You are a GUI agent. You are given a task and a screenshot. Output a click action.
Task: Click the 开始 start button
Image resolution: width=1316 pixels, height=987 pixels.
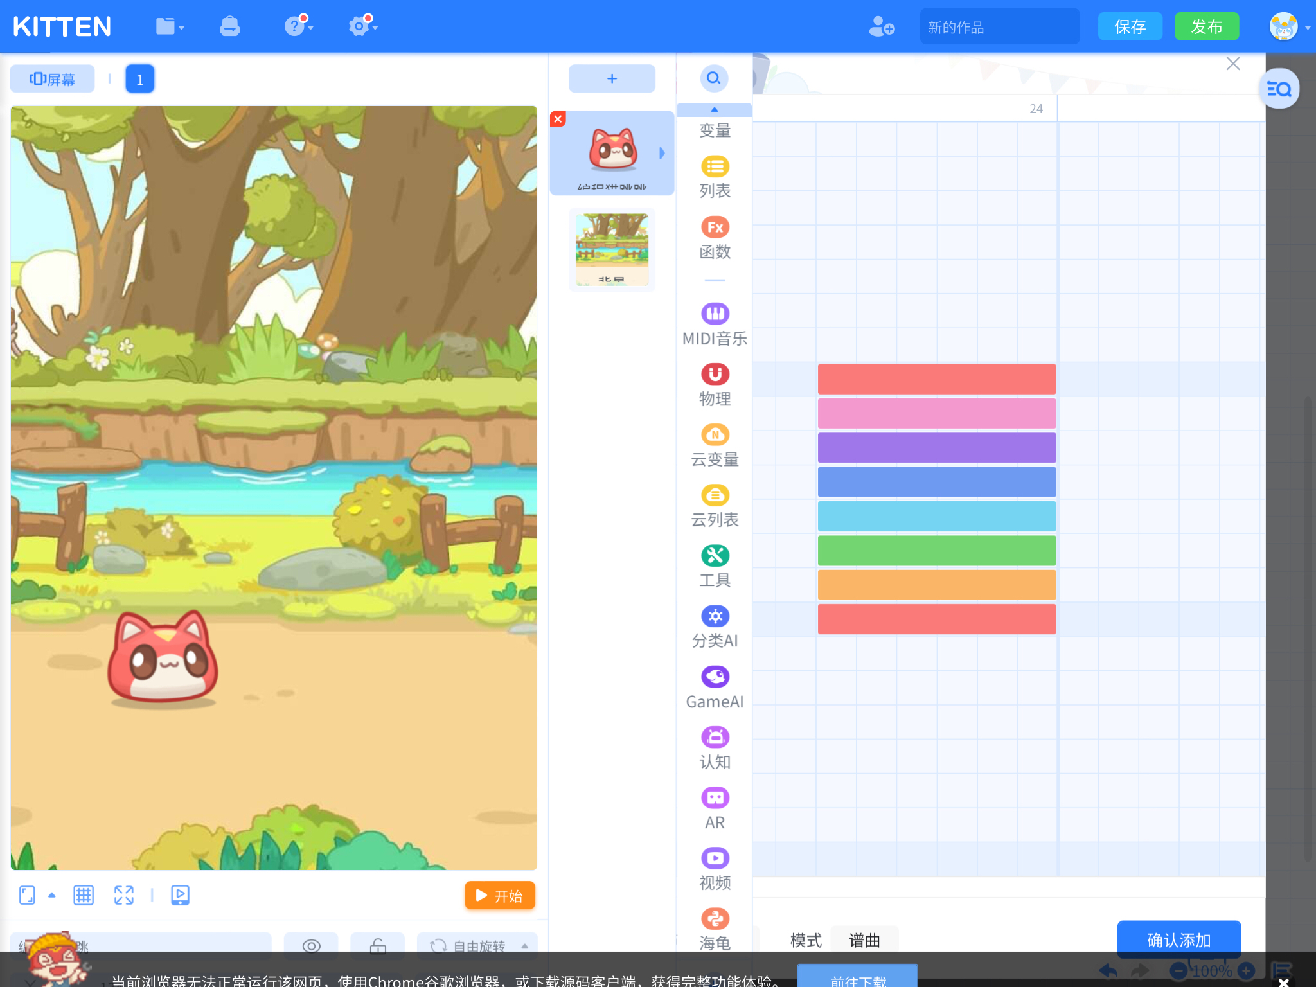tap(499, 895)
